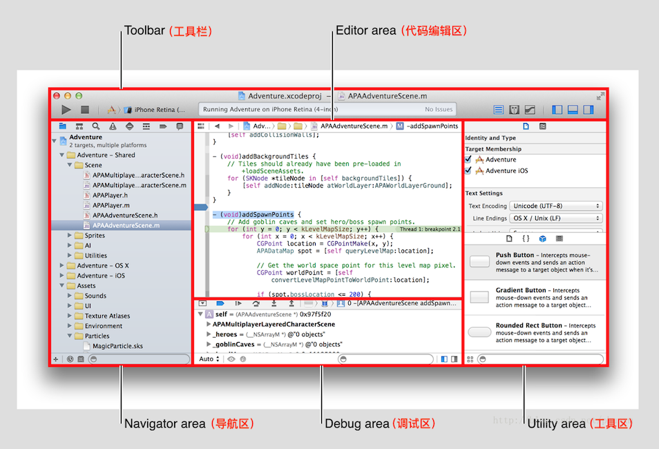The image size is (659, 449).
Task: Open the Log navigator
Action: 180,126
